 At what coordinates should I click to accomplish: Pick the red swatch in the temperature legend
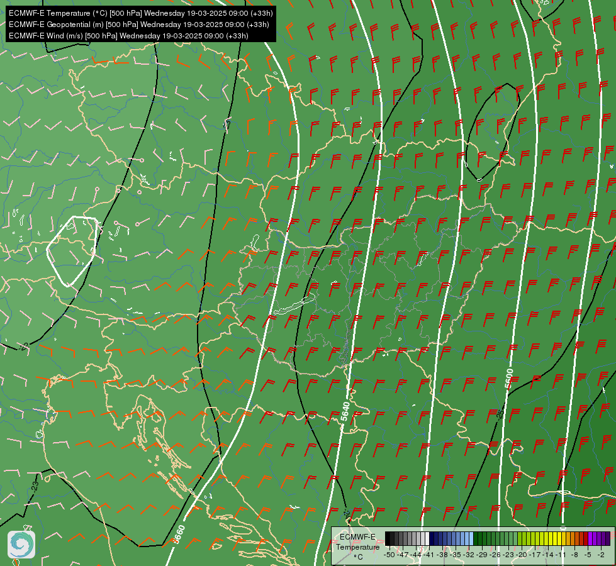point(586,538)
